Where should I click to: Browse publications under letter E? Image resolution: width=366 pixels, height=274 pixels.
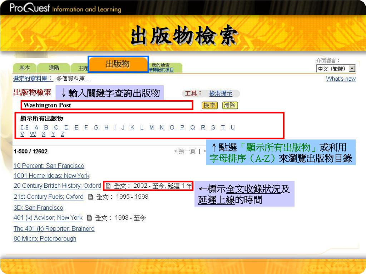[76, 127]
